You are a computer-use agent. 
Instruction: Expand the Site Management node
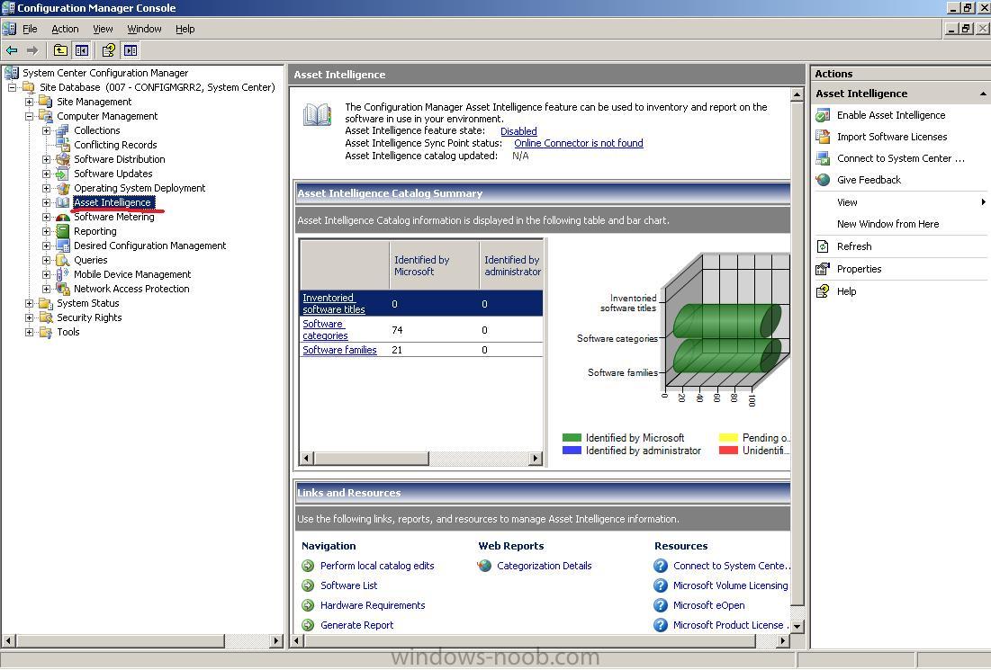coord(29,102)
